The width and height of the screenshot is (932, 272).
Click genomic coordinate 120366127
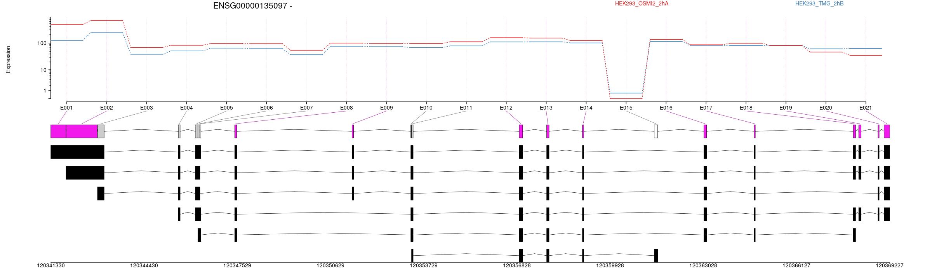coord(796,266)
